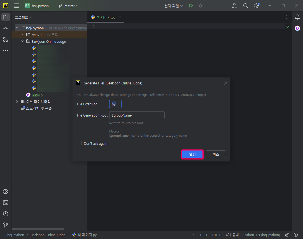Open the Services tool window icon

coord(6,191)
